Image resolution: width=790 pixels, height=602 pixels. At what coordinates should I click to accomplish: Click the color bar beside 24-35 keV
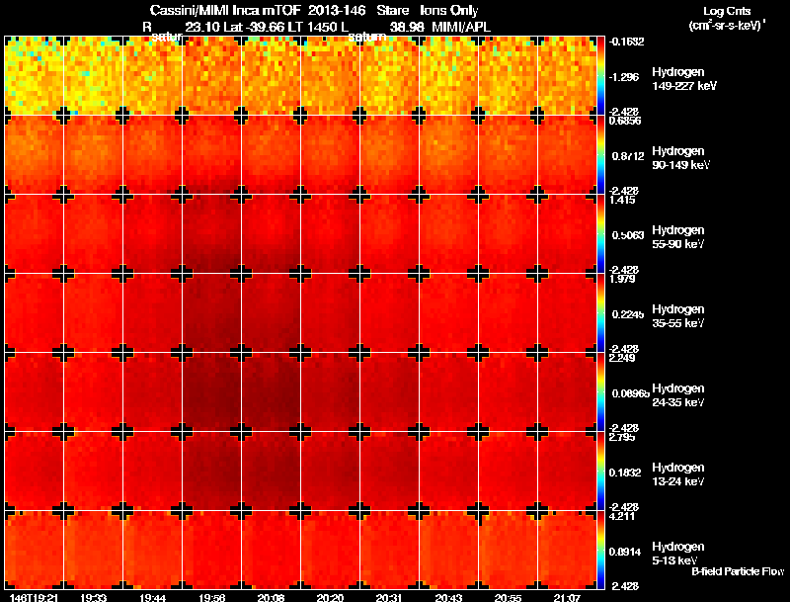pos(600,392)
